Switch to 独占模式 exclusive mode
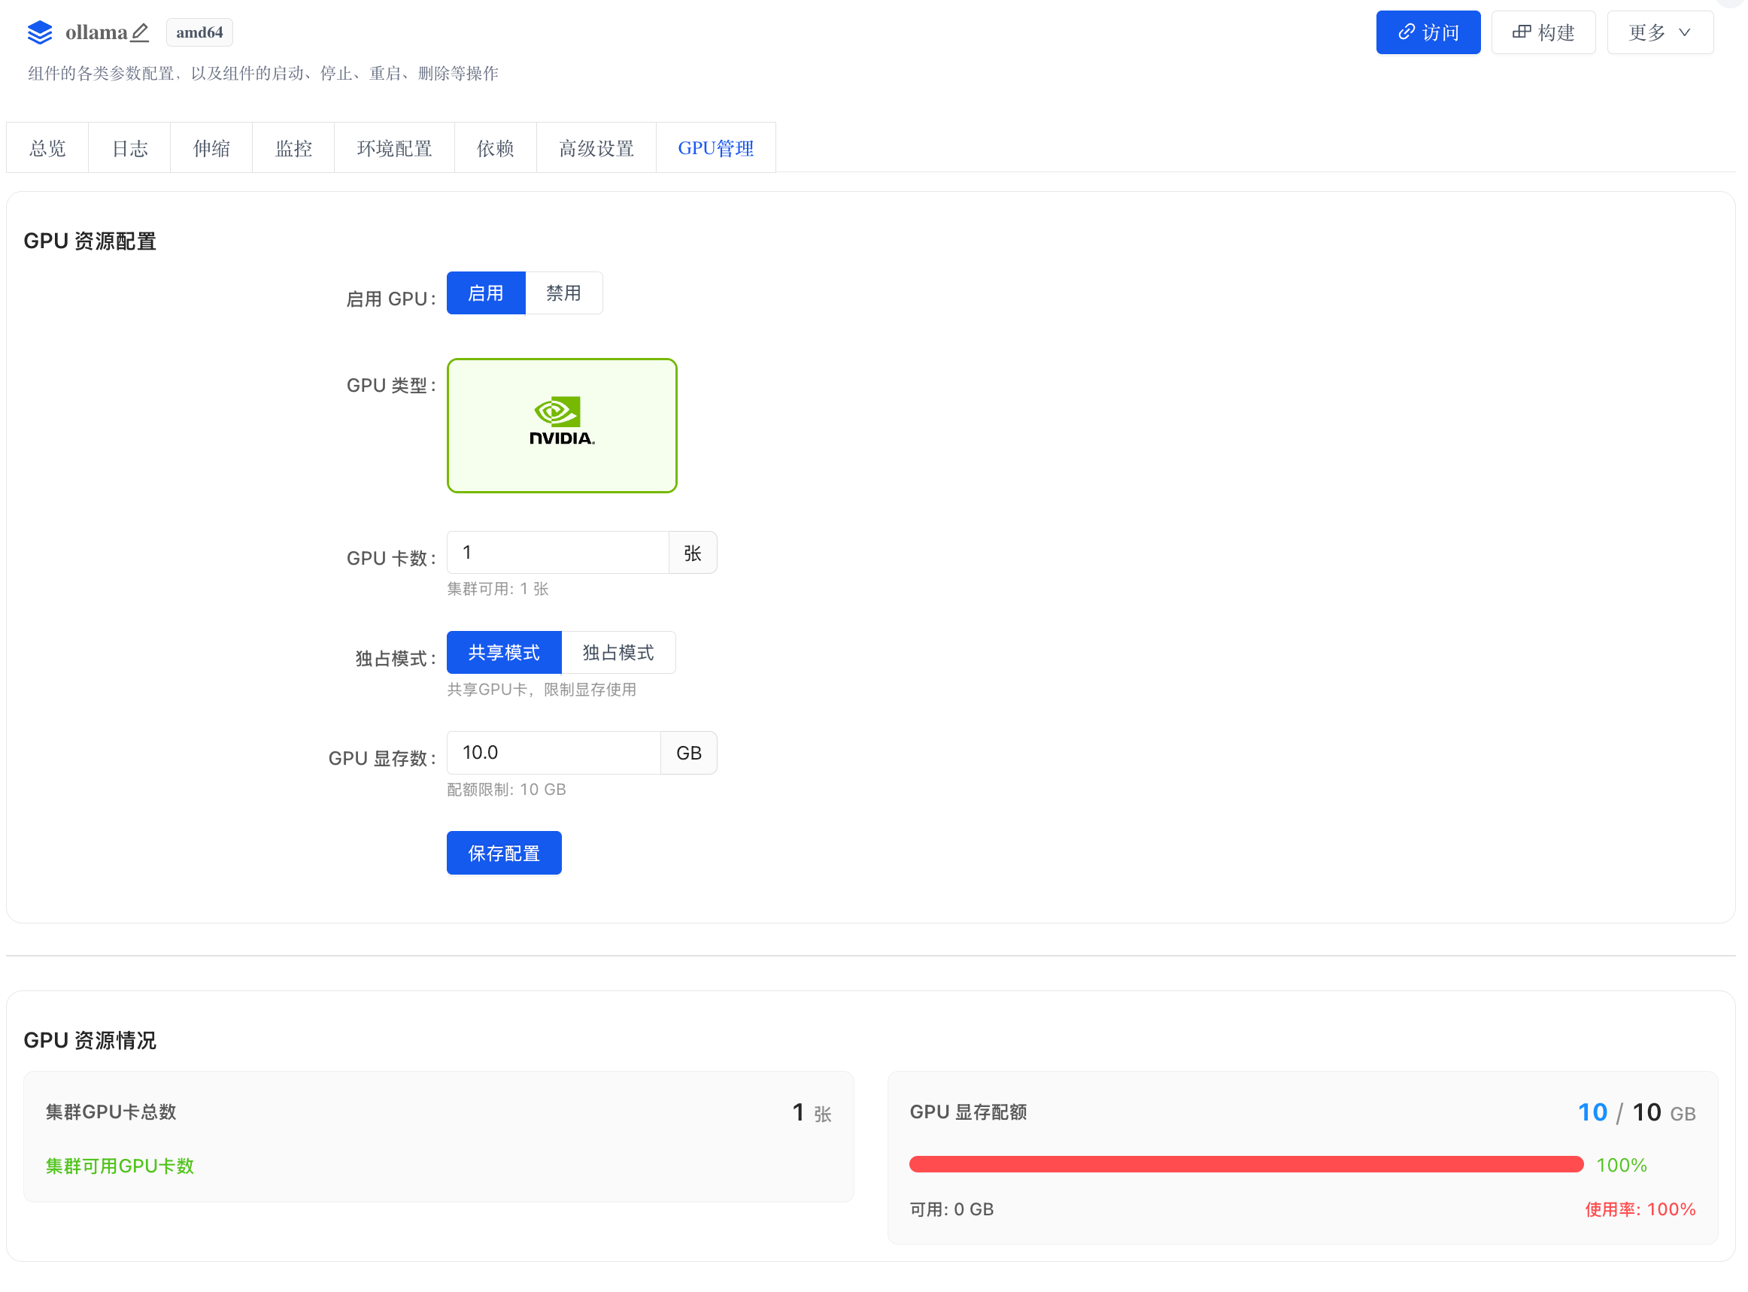The height and width of the screenshot is (1292, 1748). coord(618,652)
